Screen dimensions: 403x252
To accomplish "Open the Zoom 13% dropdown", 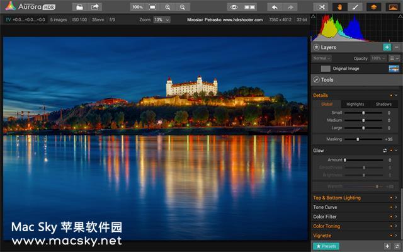I will [x=162, y=20].
